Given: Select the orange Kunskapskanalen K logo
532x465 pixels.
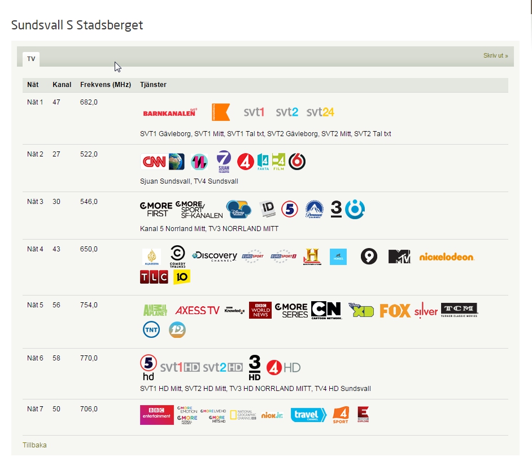Looking at the screenshot, I should (x=221, y=112).
